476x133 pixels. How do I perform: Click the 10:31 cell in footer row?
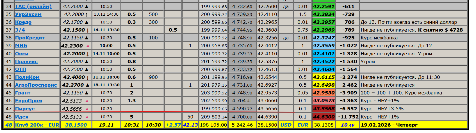point(132,125)
